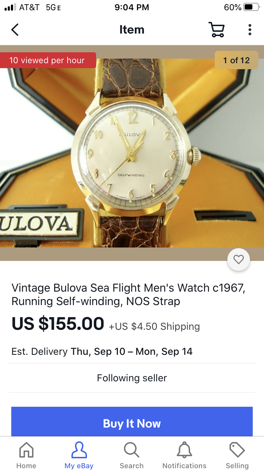Tap the US $155.00 price
This screenshot has height=471, width=264.
click(58, 323)
